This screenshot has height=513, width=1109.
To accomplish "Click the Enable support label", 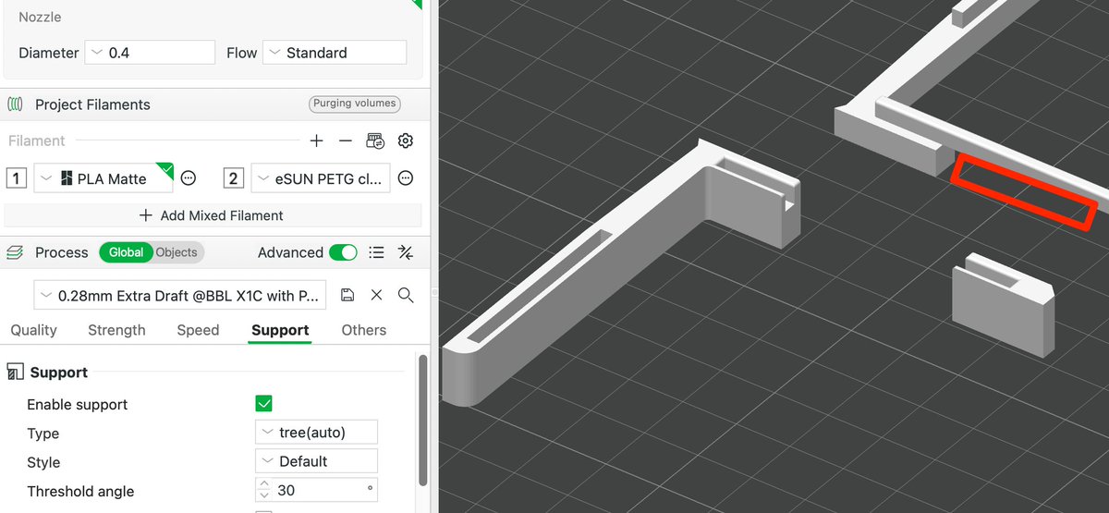I will [x=77, y=405].
